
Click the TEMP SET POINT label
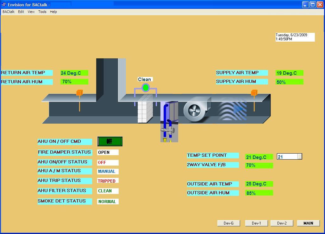point(213,155)
